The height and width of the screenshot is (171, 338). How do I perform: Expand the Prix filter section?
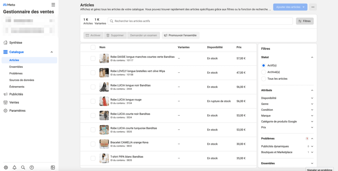click(x=312, y=127)
